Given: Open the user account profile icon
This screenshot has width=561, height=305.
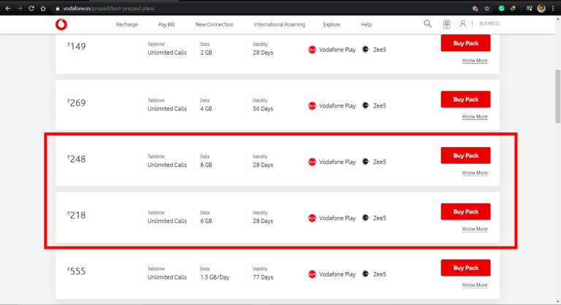Looking at the screenshot, I should click(x=462, y=23).
